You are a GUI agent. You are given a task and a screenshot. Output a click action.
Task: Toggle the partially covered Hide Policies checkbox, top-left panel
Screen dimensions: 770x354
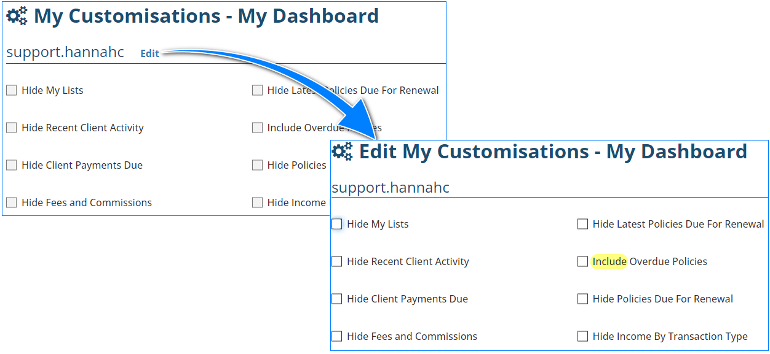click(258, 166)
